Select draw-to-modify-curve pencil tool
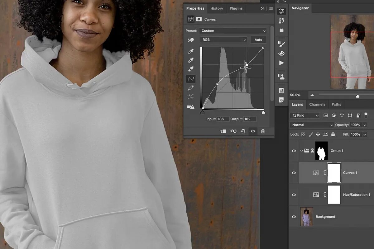The width and height of the screenshot is (374, 249). [x=191, y=88]
